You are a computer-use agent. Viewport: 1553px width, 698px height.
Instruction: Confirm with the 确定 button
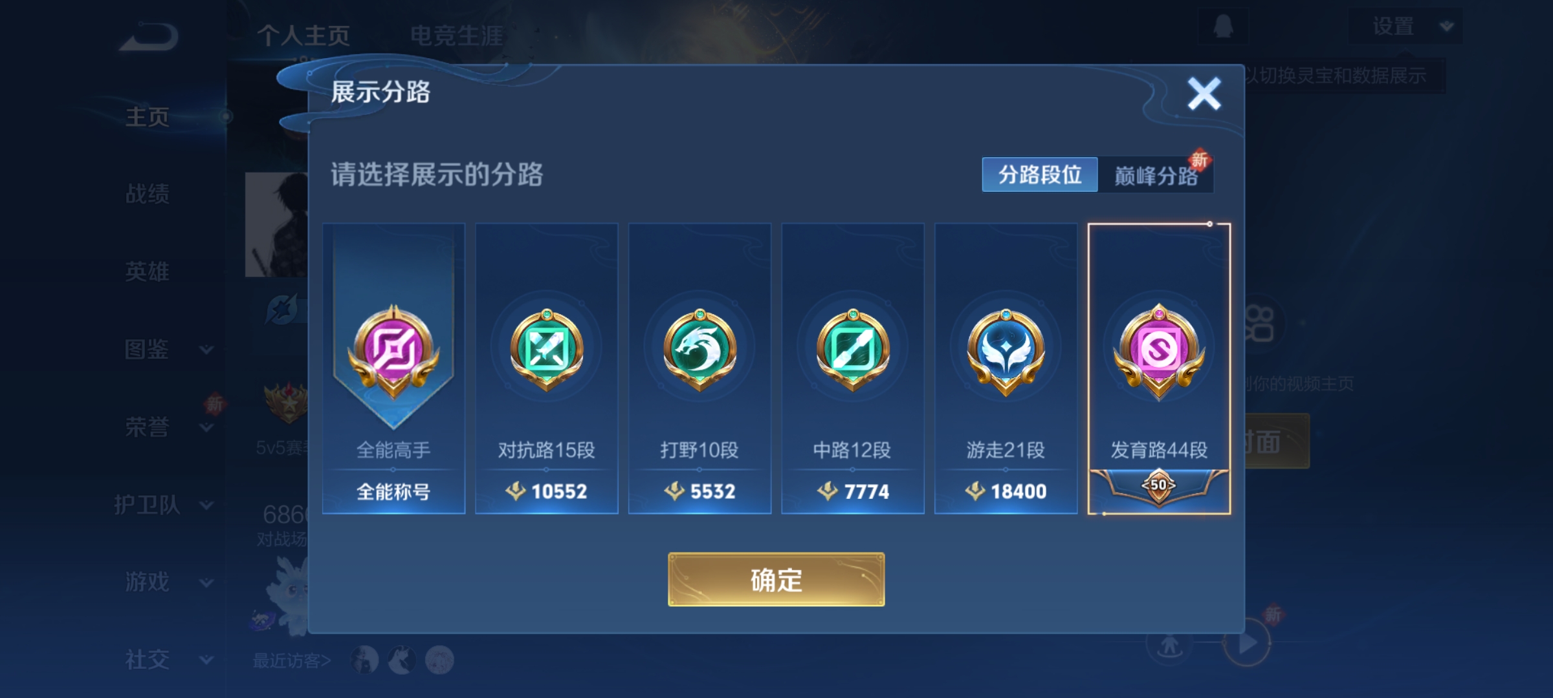[776, 580]
